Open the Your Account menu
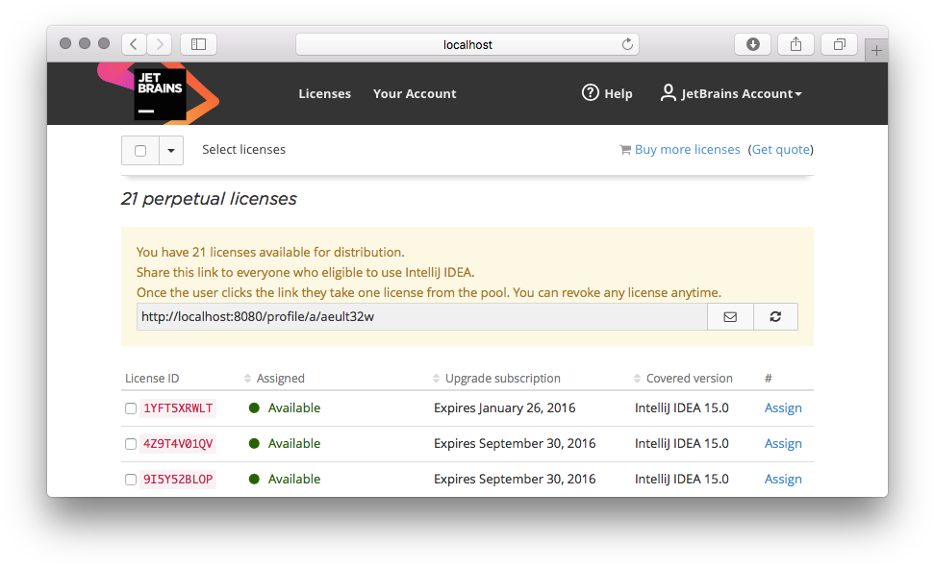The width and height of the screenshot is (934, 568). tap(415, 93)
